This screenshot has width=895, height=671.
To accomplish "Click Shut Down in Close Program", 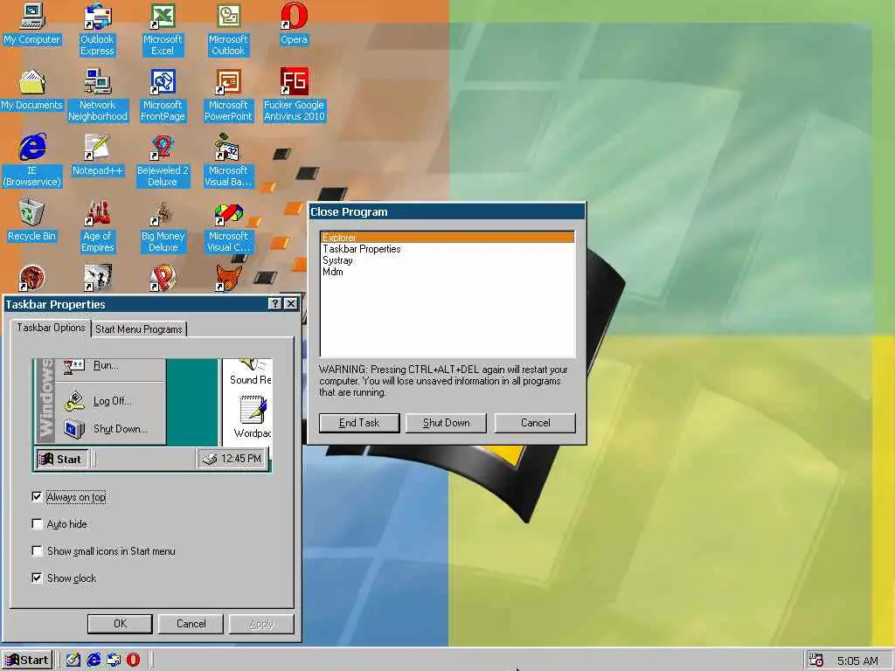I will 447,423.
